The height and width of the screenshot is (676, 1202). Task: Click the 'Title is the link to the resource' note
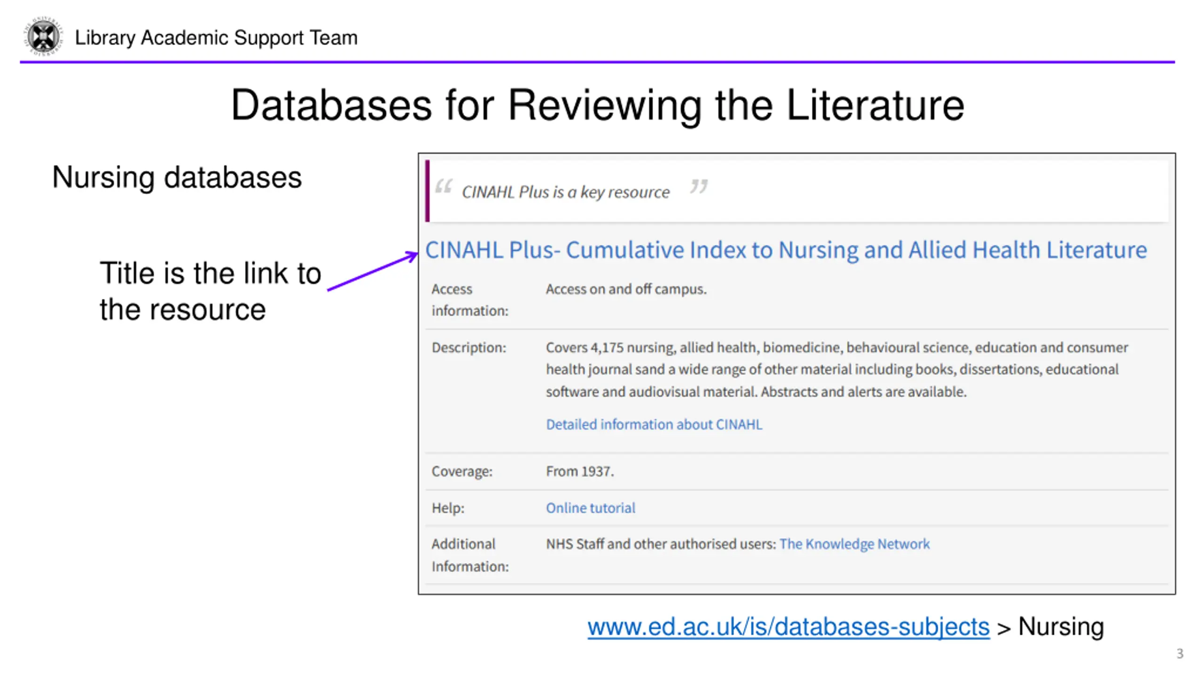210,291
